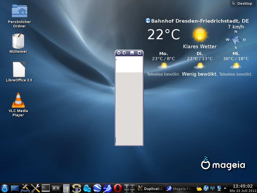This screenshot has width=257, height=193.
Task: Click the HP printer tray icon
Action: click(206, 188)
